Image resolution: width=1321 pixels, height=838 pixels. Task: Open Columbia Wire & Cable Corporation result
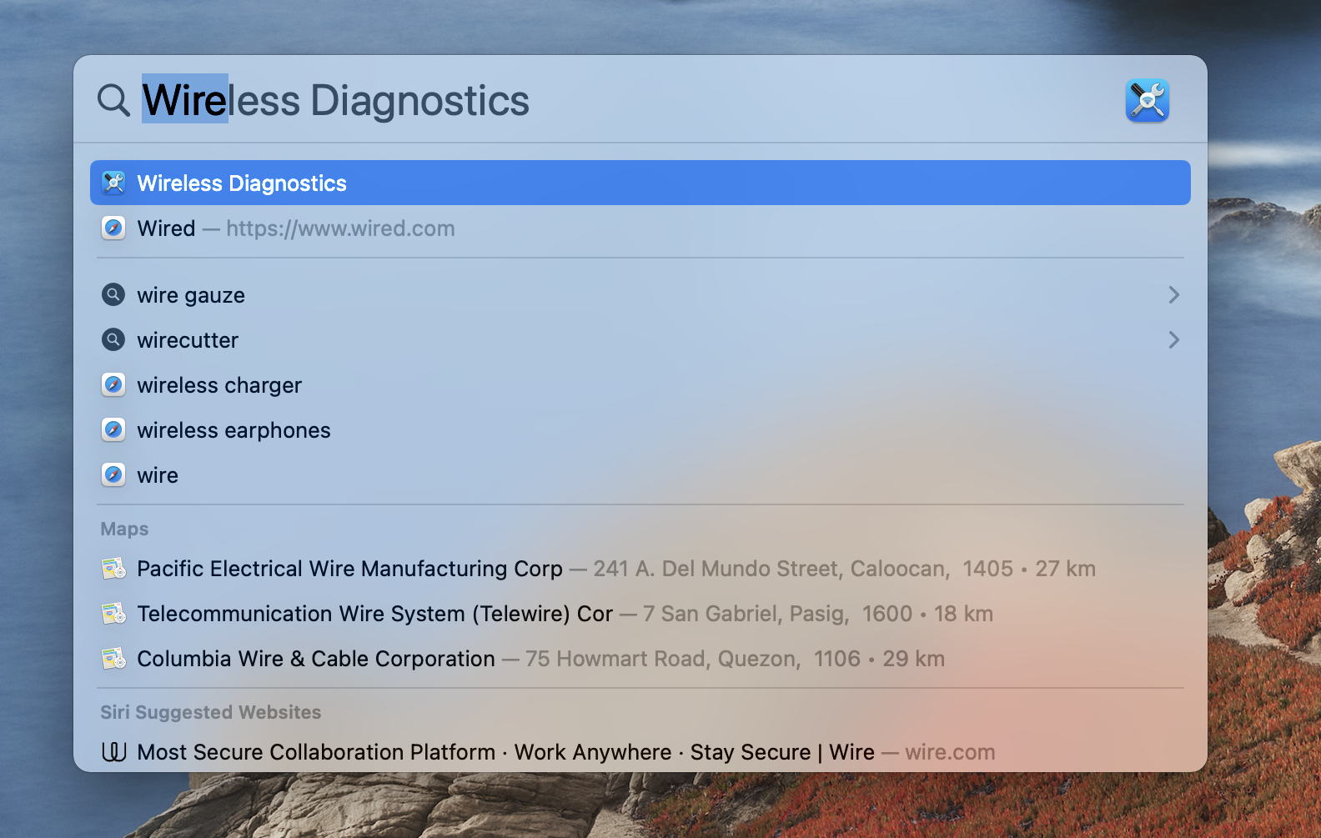[x=640, y=659]
